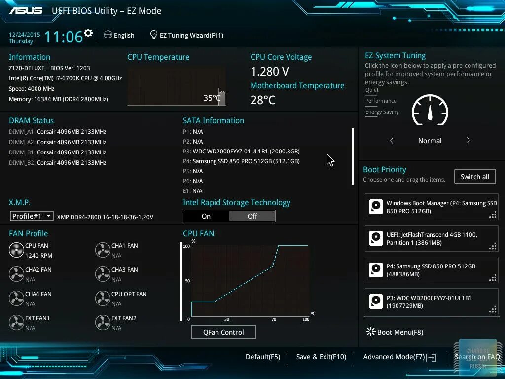
Task: Click drag handle on Windows Boot Manager entry
Action: coord(493,215)
